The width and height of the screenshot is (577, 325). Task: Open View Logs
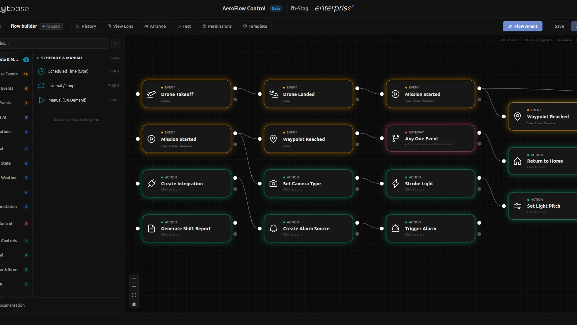tap(120, 26)
